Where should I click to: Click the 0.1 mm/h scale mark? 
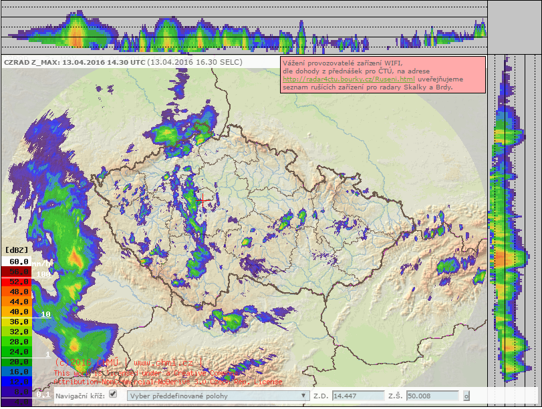(43, 394)
